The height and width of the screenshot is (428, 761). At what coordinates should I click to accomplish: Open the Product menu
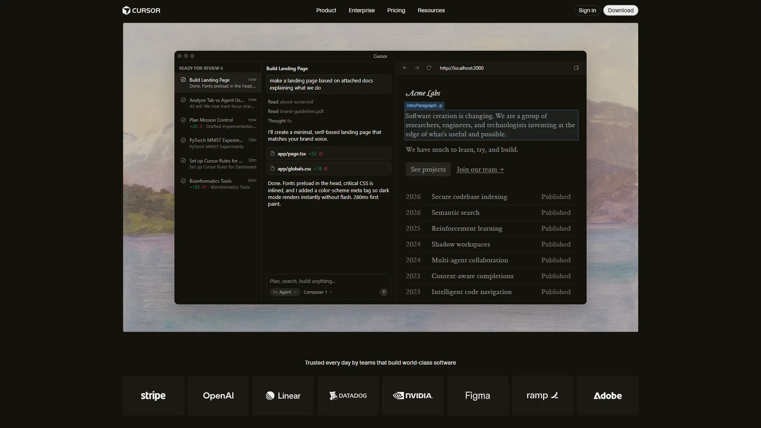pyautogui.click(x=326, y=10)
